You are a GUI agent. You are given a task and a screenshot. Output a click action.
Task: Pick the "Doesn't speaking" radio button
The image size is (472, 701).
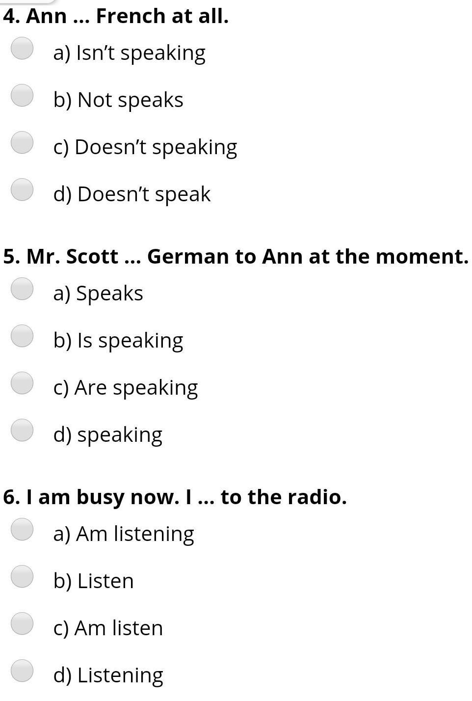click(x=22, y=142)
